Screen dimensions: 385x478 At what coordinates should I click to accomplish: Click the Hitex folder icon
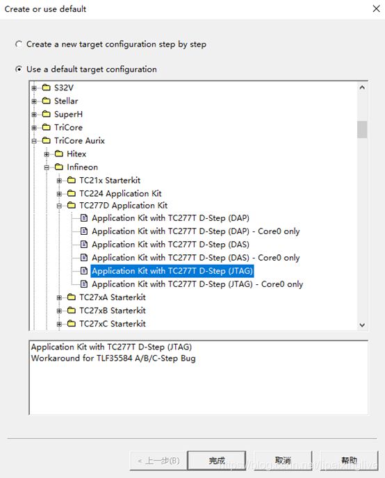pyautogui.click(x=59, y=154)
